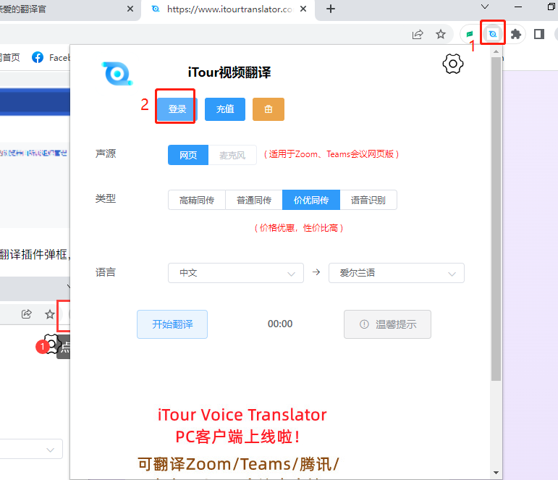Click the 价格优惠，性价比高 note
This screenshot has height=480, width=558.
299,228
